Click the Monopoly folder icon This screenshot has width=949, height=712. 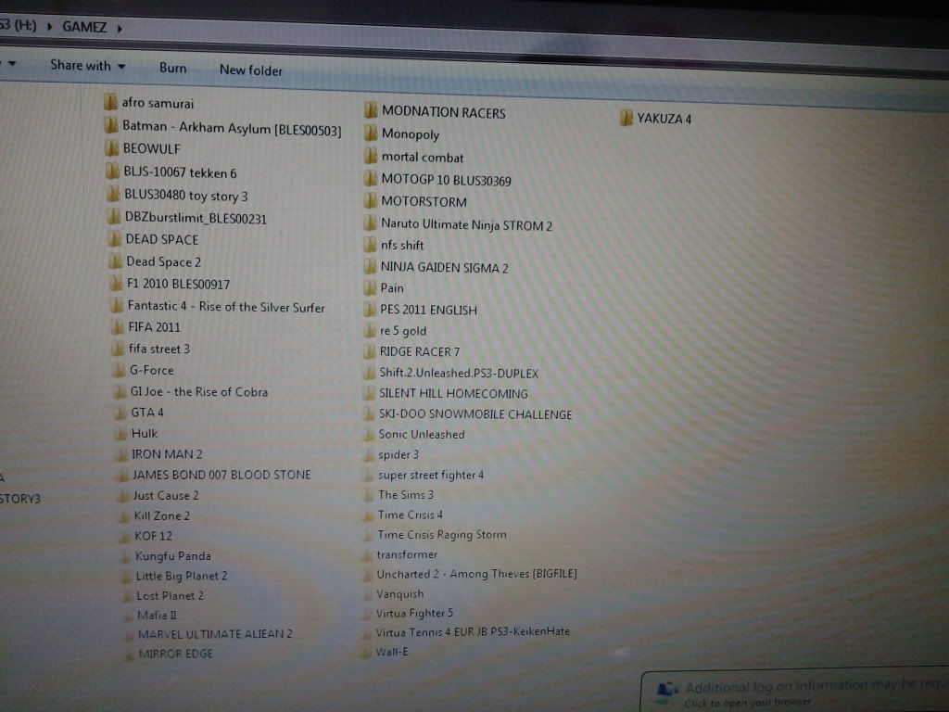click(371, 133)
